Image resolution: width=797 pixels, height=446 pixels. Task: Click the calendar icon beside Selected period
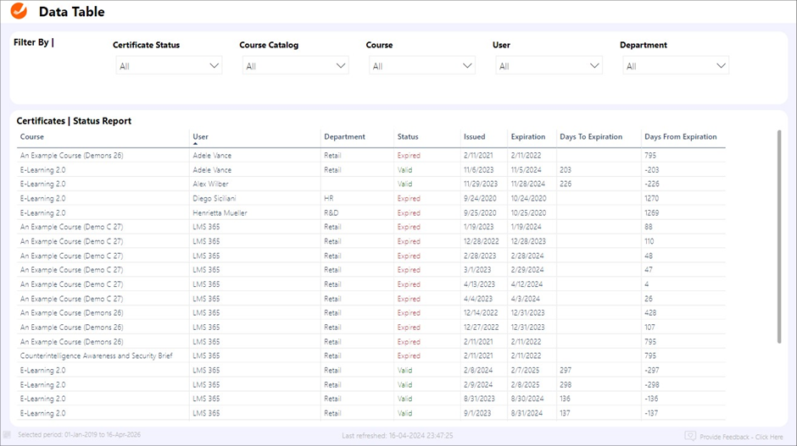[x=8, y=437]
